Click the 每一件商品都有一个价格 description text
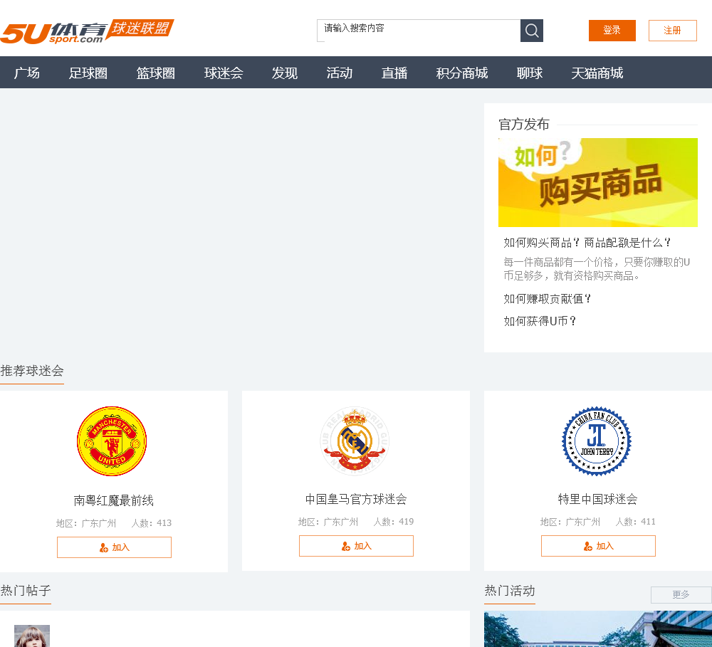 [x=597, y=269]
